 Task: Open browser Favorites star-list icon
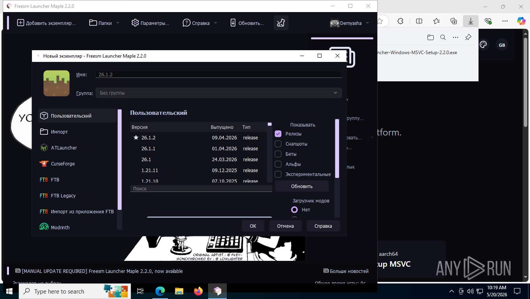pos(436,21)
